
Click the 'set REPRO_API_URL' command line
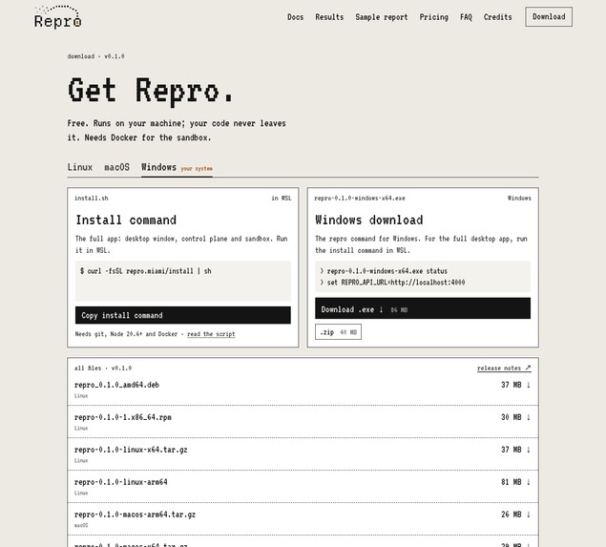(392, 283)
